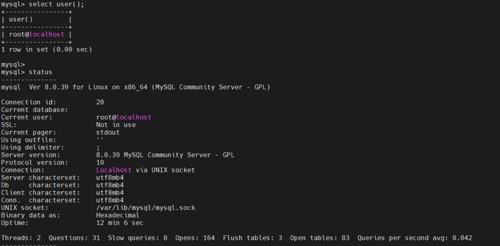Click the Connection id value 20
The width and height of the screenshot is (500, 246).
click(x=100, y=102)
